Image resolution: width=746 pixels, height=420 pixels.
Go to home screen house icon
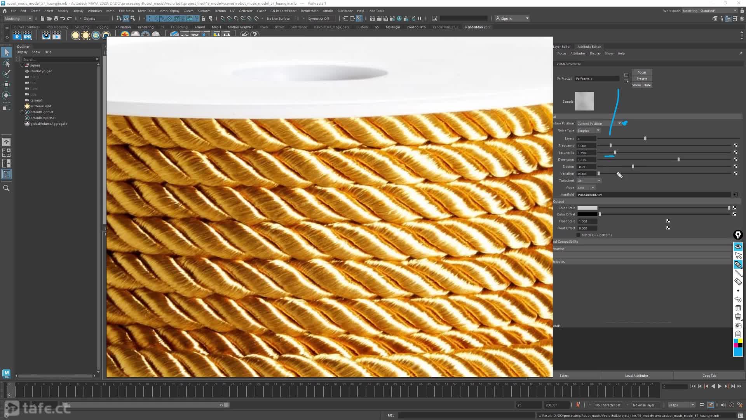(4, 11)
